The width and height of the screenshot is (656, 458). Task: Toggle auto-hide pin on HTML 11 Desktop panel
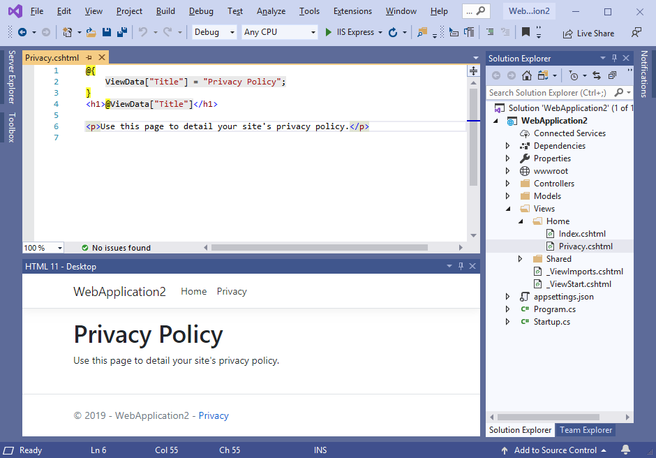(461, 267)
